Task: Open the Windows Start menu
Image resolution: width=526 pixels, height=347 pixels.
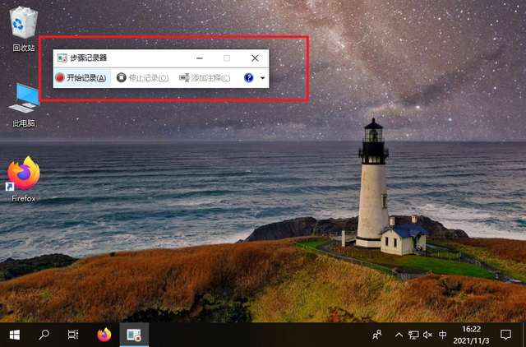Action: pos(15,335)
